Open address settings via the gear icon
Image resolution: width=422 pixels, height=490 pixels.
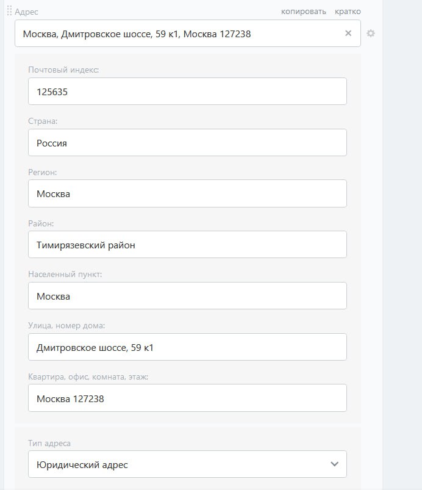point(371,34)
